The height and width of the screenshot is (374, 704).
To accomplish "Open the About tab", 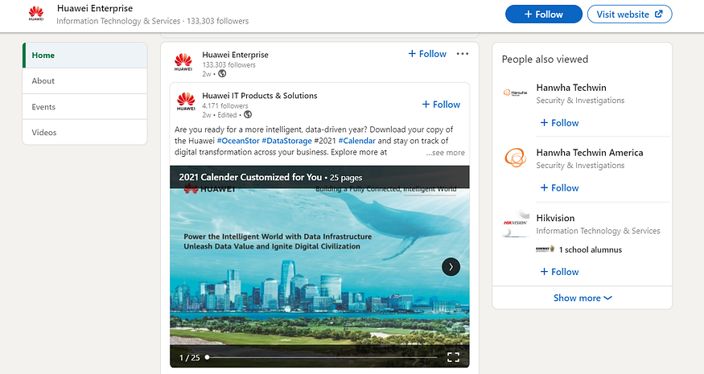I will click(84, 80).
